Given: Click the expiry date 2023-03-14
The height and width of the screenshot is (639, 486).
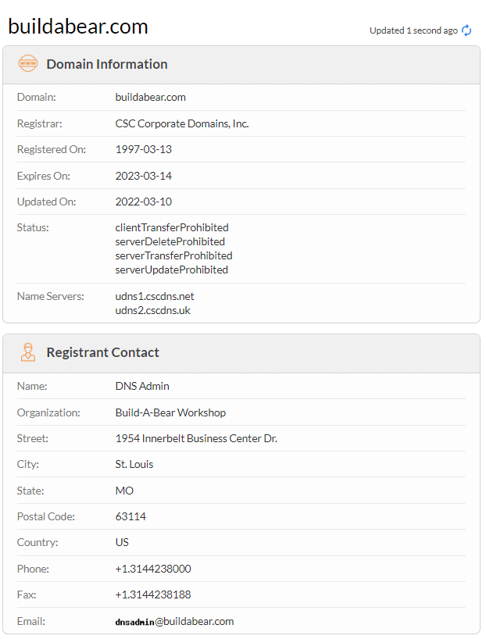Looking at the screenshot, I should coord(144,176).
